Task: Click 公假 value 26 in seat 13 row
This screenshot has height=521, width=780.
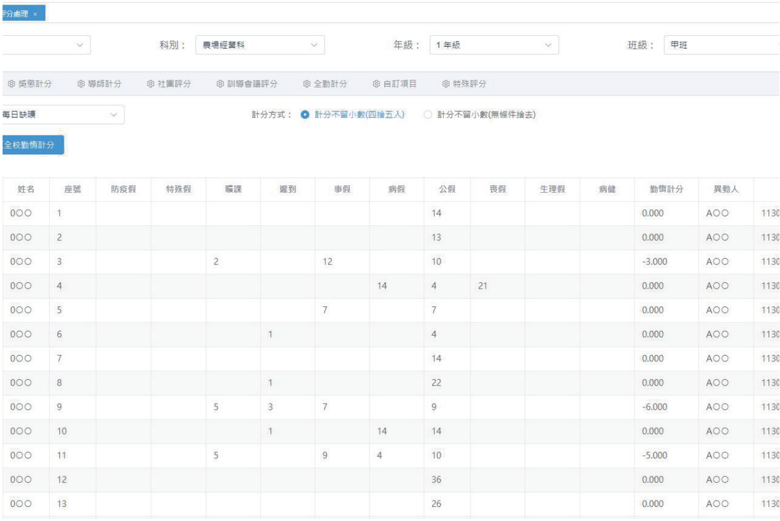Action: click(x=437, y=504)
